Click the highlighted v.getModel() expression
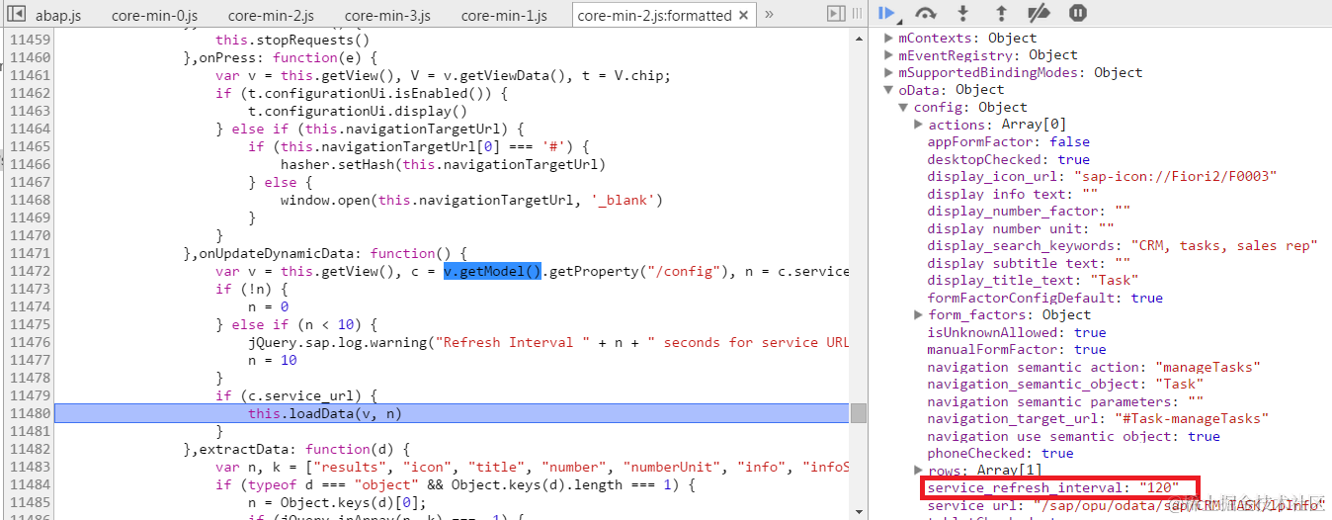This screenshot has width=1332, height=520. 492,271
